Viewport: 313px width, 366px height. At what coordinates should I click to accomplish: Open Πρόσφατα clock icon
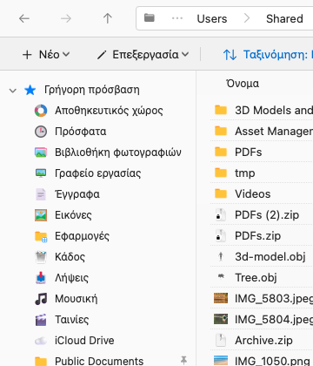[x=41, y=132]
